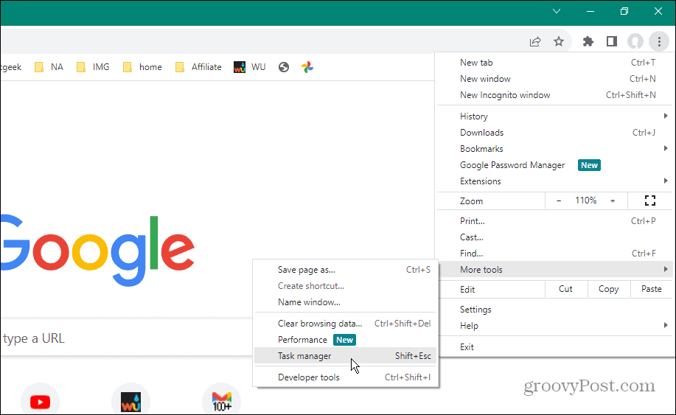Click the Google search box
Viewport: 676px width, 415px height.
click(x=126, y=338)
